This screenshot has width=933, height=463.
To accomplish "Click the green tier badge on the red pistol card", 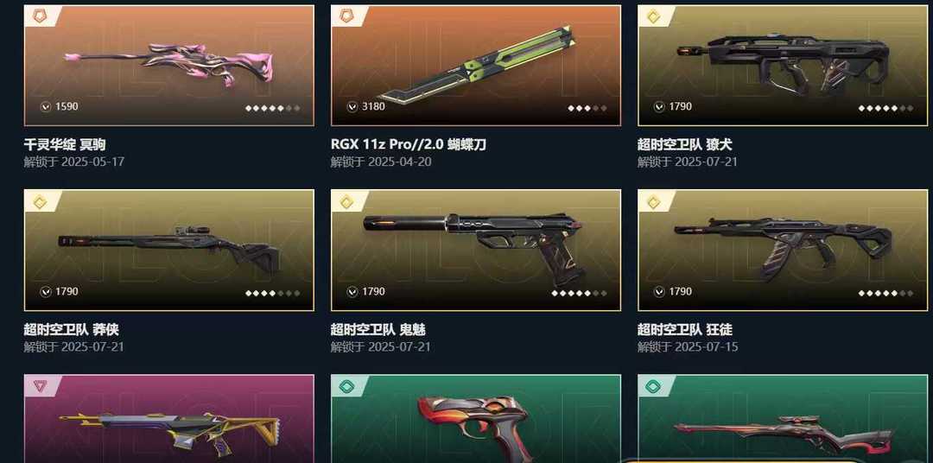I will click(347, 387).
